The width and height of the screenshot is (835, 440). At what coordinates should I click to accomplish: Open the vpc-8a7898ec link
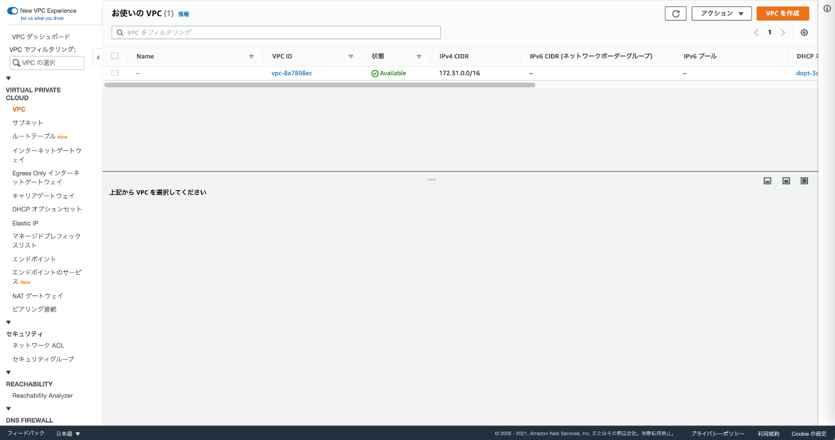[x=292, y=73]
